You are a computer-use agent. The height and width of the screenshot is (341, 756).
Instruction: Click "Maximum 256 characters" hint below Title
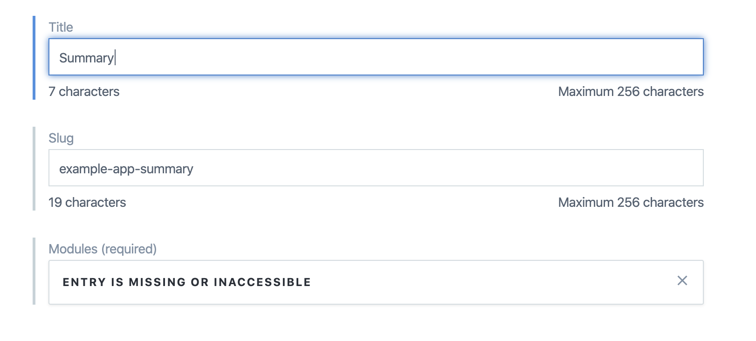[631, 92]
